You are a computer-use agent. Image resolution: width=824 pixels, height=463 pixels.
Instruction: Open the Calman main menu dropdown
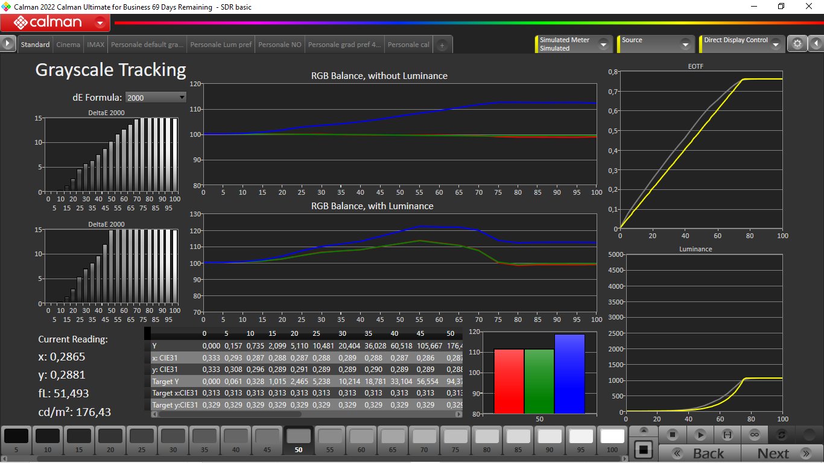[x=100, y=24]
